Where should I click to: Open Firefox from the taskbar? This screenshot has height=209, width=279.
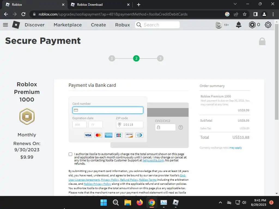pyautogui.click(x=140, y=202)
